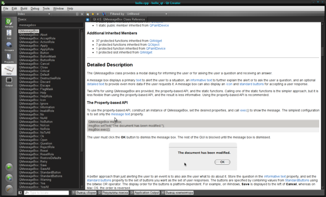This screenshot has height=197, width=326.
Task: Open the File menu
Action: click(x=6, y=8)
